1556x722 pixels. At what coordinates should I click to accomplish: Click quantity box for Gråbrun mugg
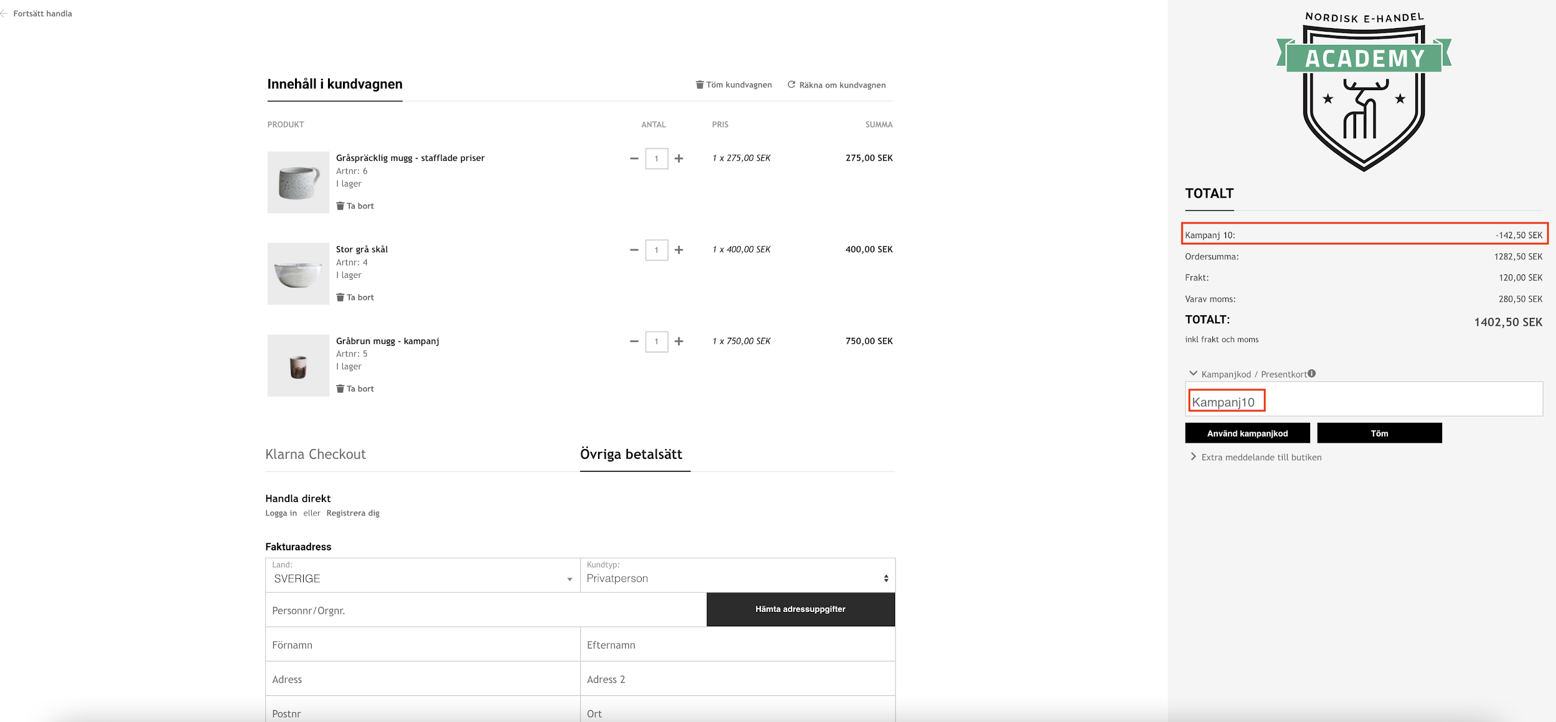[x=657, y=341]
